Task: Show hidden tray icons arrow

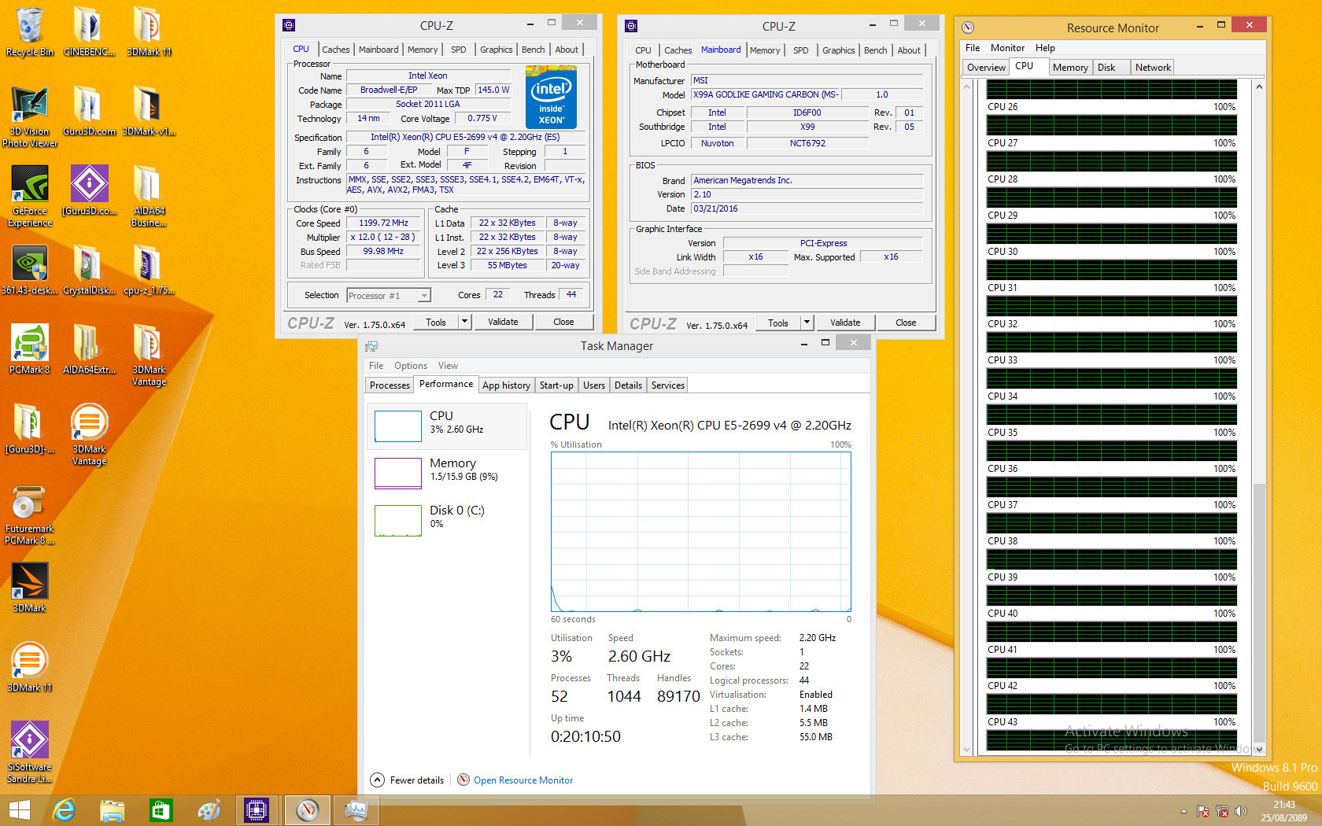Action: (x=1184, y=811)
